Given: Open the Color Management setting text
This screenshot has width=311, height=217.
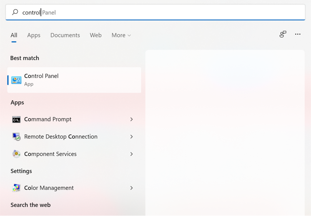Looking at the screenshot, I should point(49,188).
